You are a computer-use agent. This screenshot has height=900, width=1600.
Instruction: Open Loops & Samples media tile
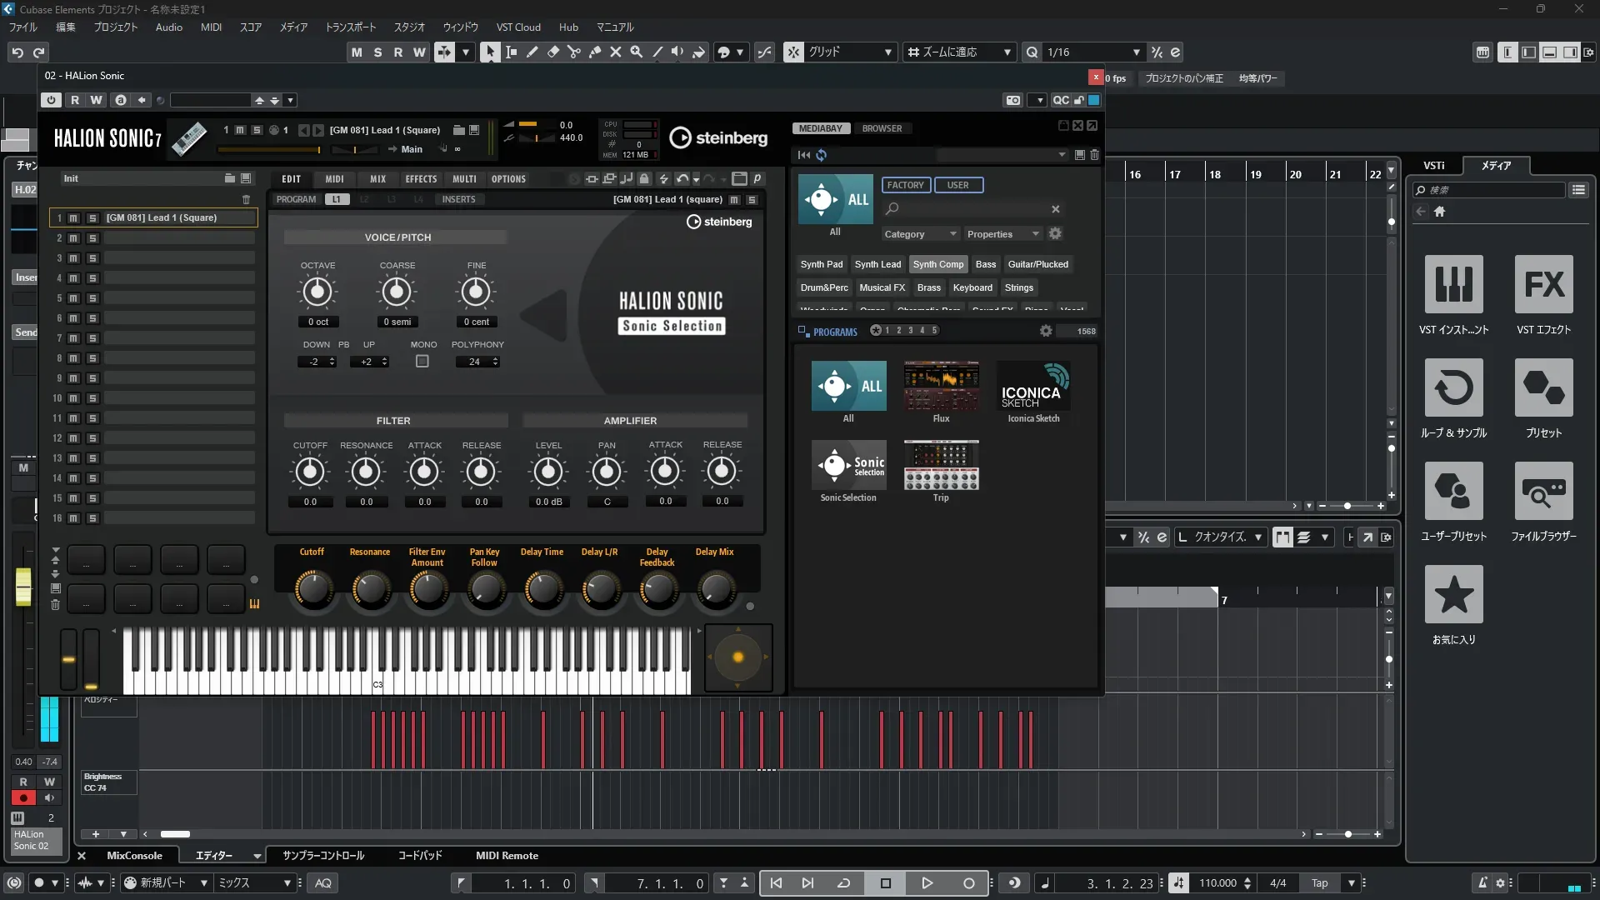pyautogui.click(x=1453, y=388)
